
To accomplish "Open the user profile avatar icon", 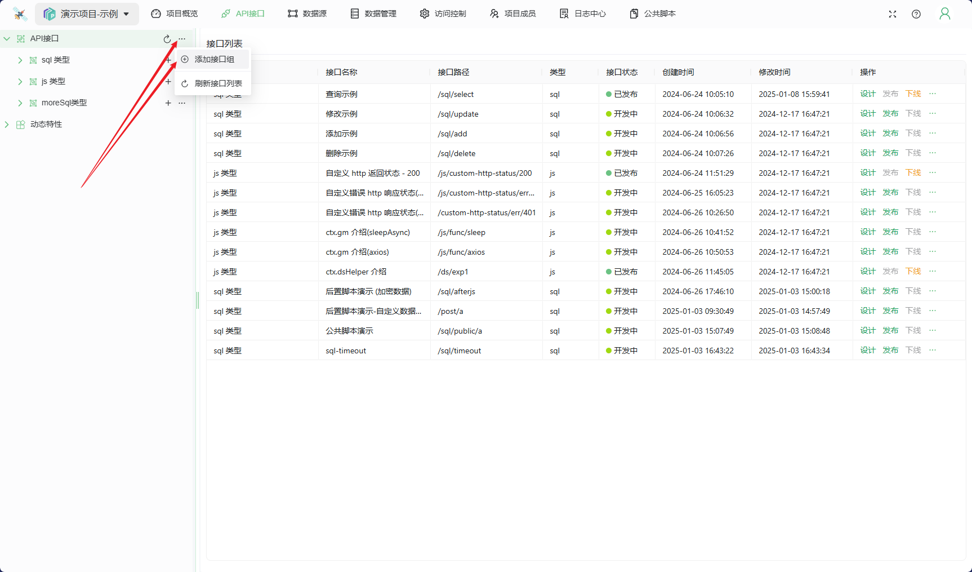I will point(944,14).
